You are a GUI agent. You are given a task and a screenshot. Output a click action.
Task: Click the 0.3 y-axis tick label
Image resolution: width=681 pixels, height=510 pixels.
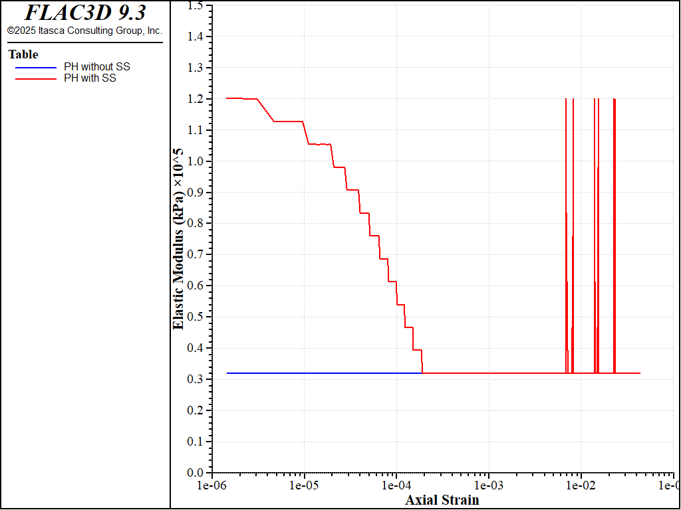coord(195,379)
